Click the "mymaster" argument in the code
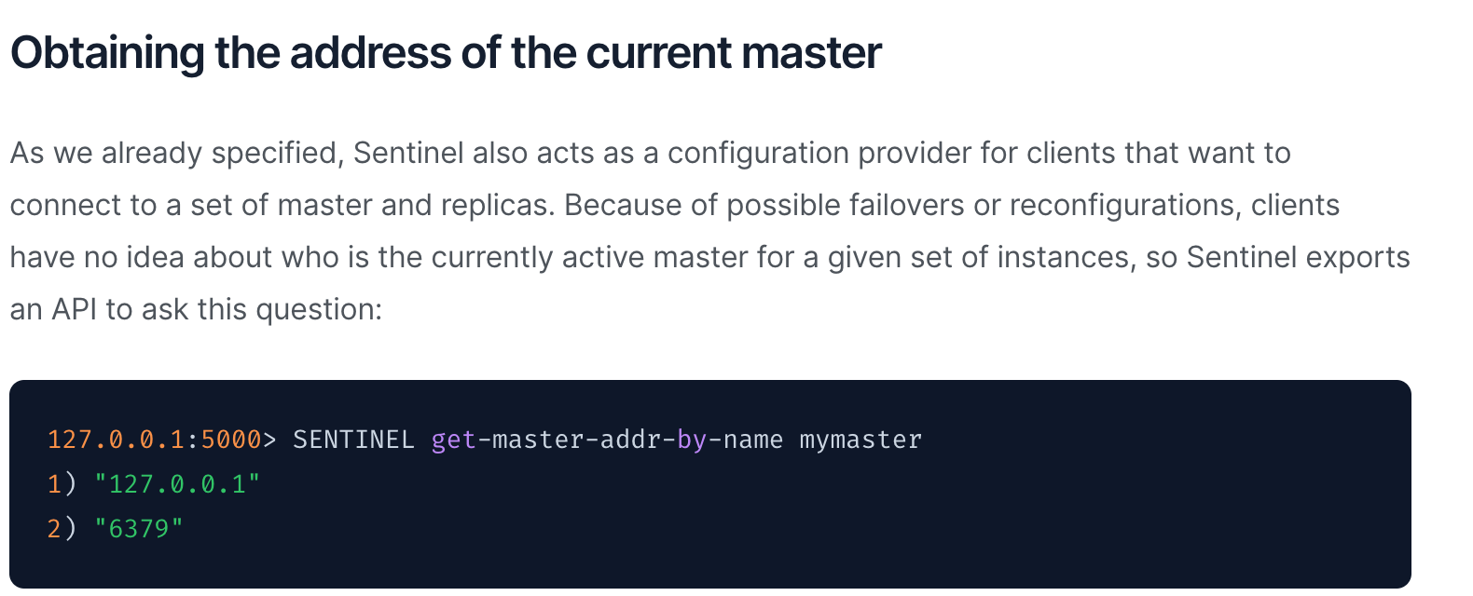 coord(860,440)
